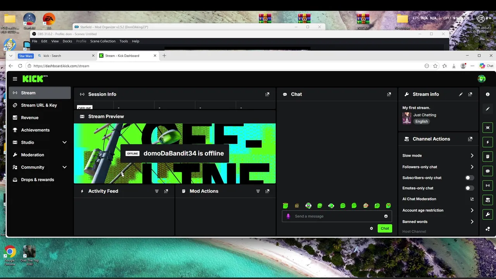Enable Emotes-only chat switch
Screen dimensions: 496x279
pyautogui.click(x=469, y=188)
